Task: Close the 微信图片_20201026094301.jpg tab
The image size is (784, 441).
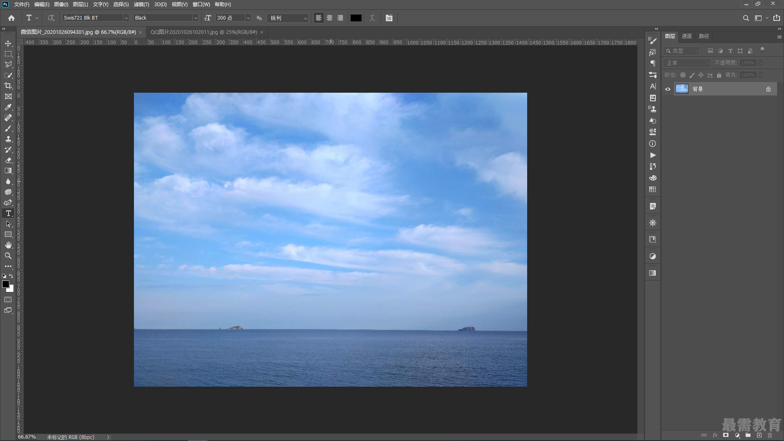Action: 140,32
